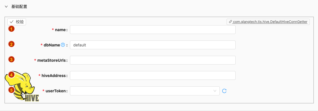Image resolution: width=318 pixels, height=111 pixels.
Task: Click the red number 2 badge
Action: 11,44
